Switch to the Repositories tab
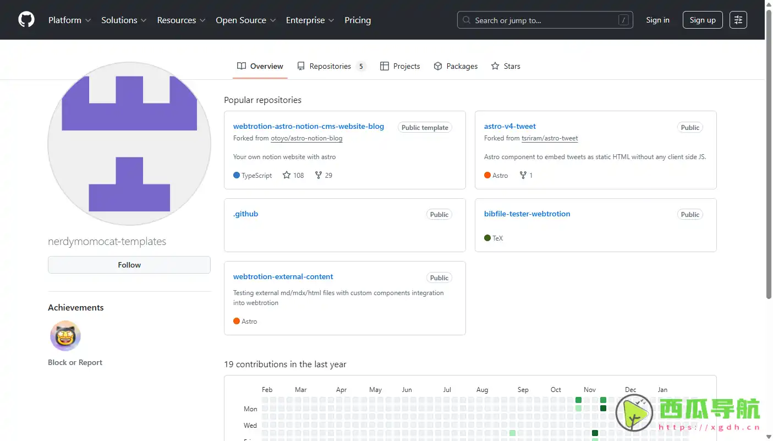773x441 pixels. 331,66
